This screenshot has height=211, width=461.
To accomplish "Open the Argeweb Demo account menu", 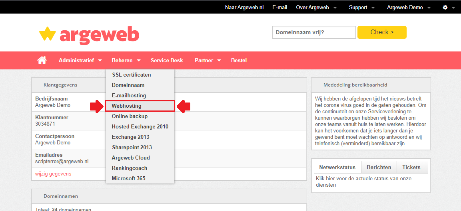I will point(409,7).
